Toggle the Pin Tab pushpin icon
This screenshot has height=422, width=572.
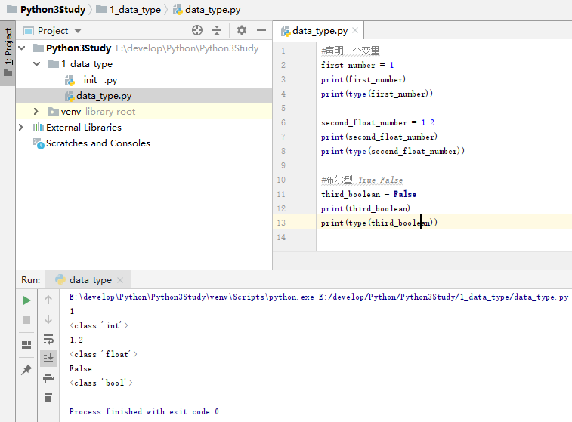26,370
